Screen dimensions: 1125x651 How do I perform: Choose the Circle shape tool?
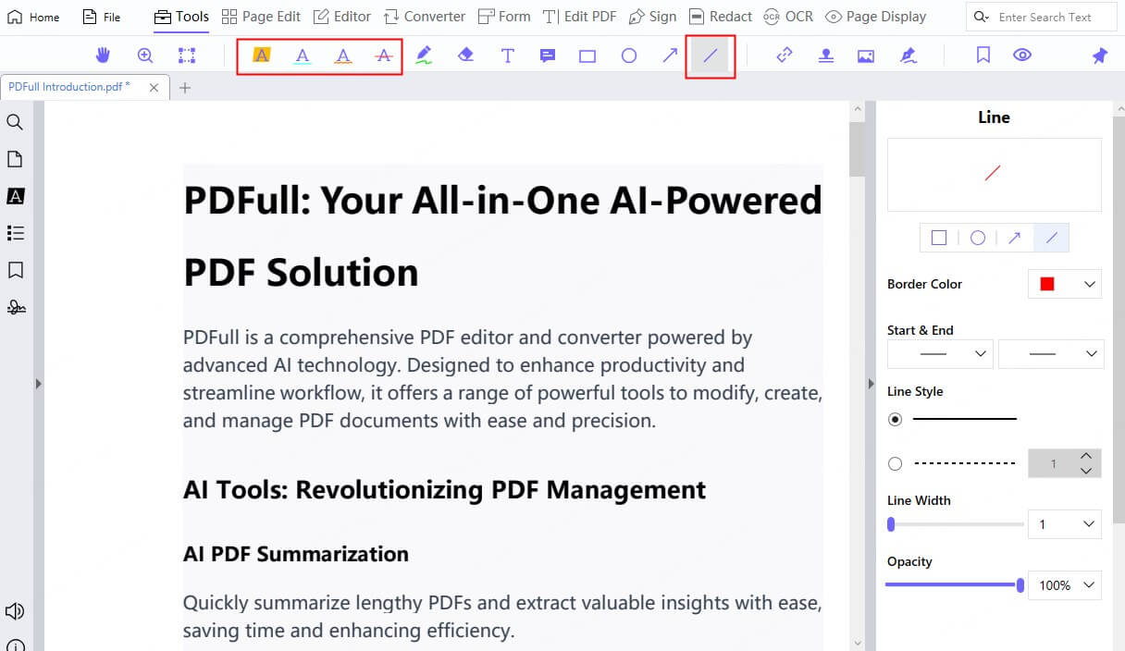point(629,55)
